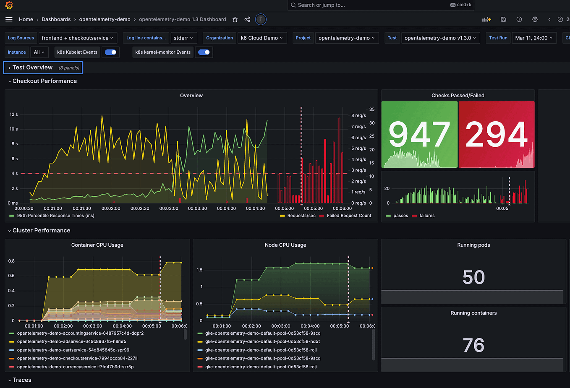This screenshot has width=570, height=388.
Task: Click the user avatar circle in the breadcrumb
Action: click(260, 19)
